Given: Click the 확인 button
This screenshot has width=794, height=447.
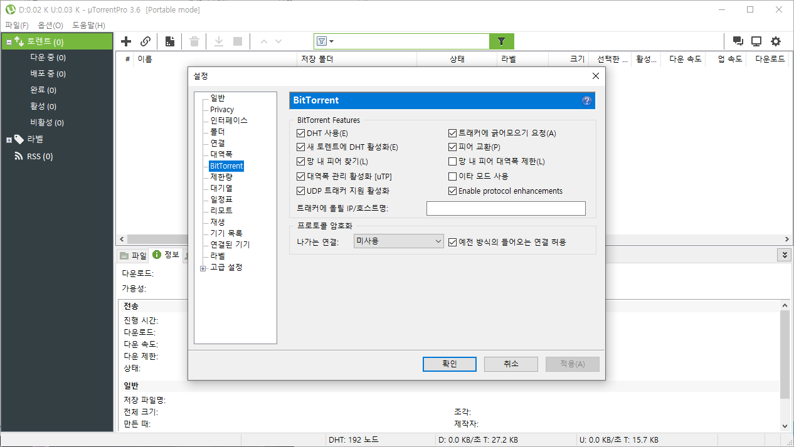Looking at the screenshot, I should (x=450, y=364).
